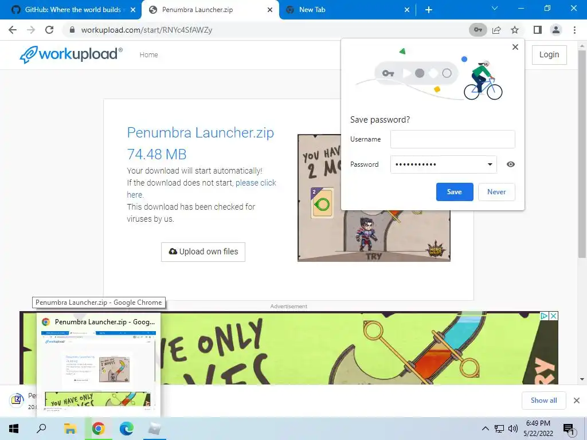Click the lock icon in the address bar
The width and height of the screenshot is (587, 440).
(x=72, y=30)
